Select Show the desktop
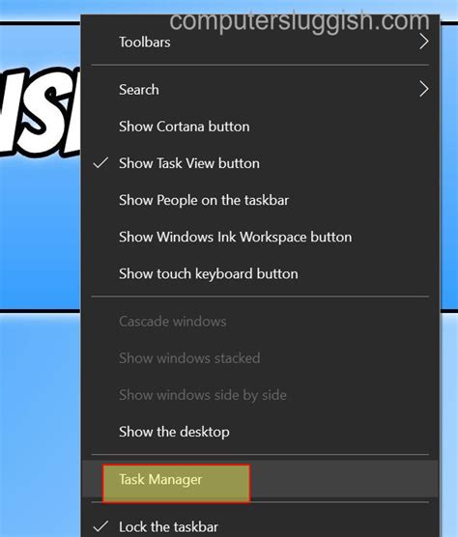458x537 pixels. (x=260, y=432)
